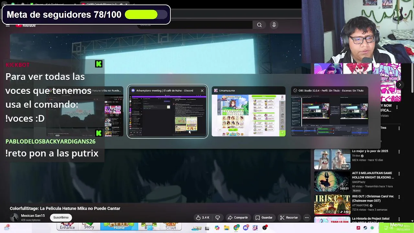Click the Suscribirse button

click(61, 217)
